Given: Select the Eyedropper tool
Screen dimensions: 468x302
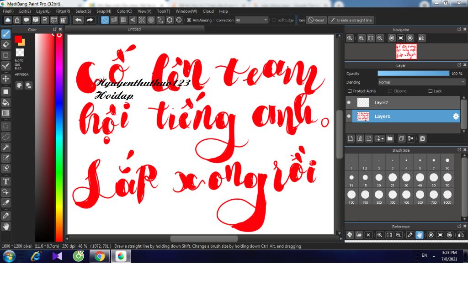Looking at the screenshot, I should tap(5, 216).
